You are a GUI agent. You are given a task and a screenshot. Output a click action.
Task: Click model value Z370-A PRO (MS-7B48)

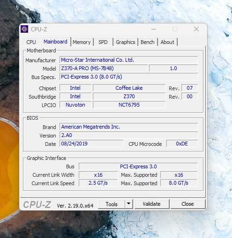pos(104,68)
